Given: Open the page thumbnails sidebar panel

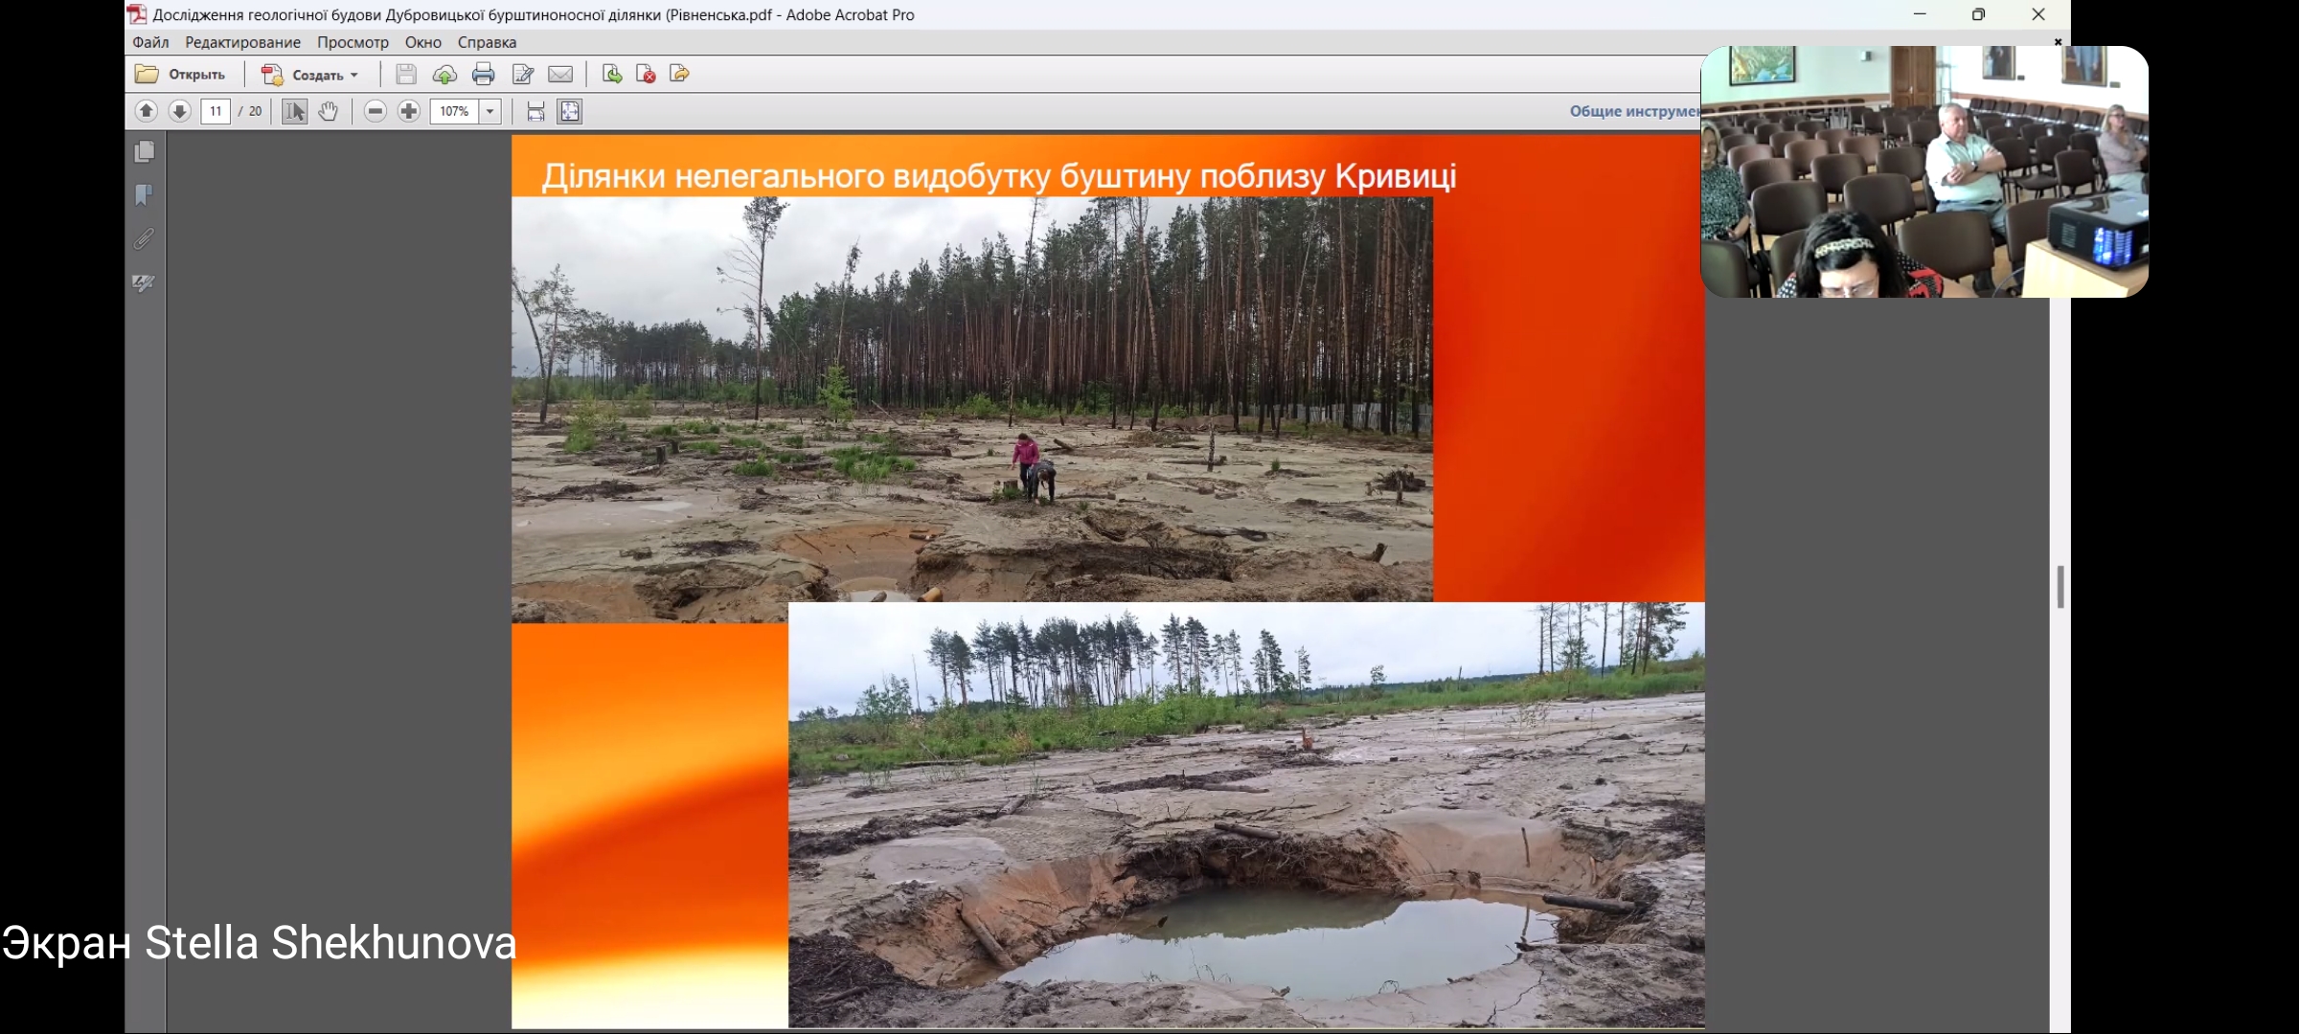Looking at the screenshot, I should [145, 151].
